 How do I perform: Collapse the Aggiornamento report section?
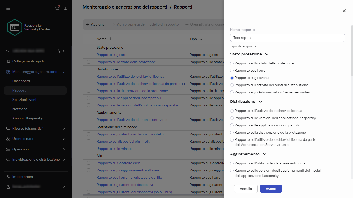point(265,154)
